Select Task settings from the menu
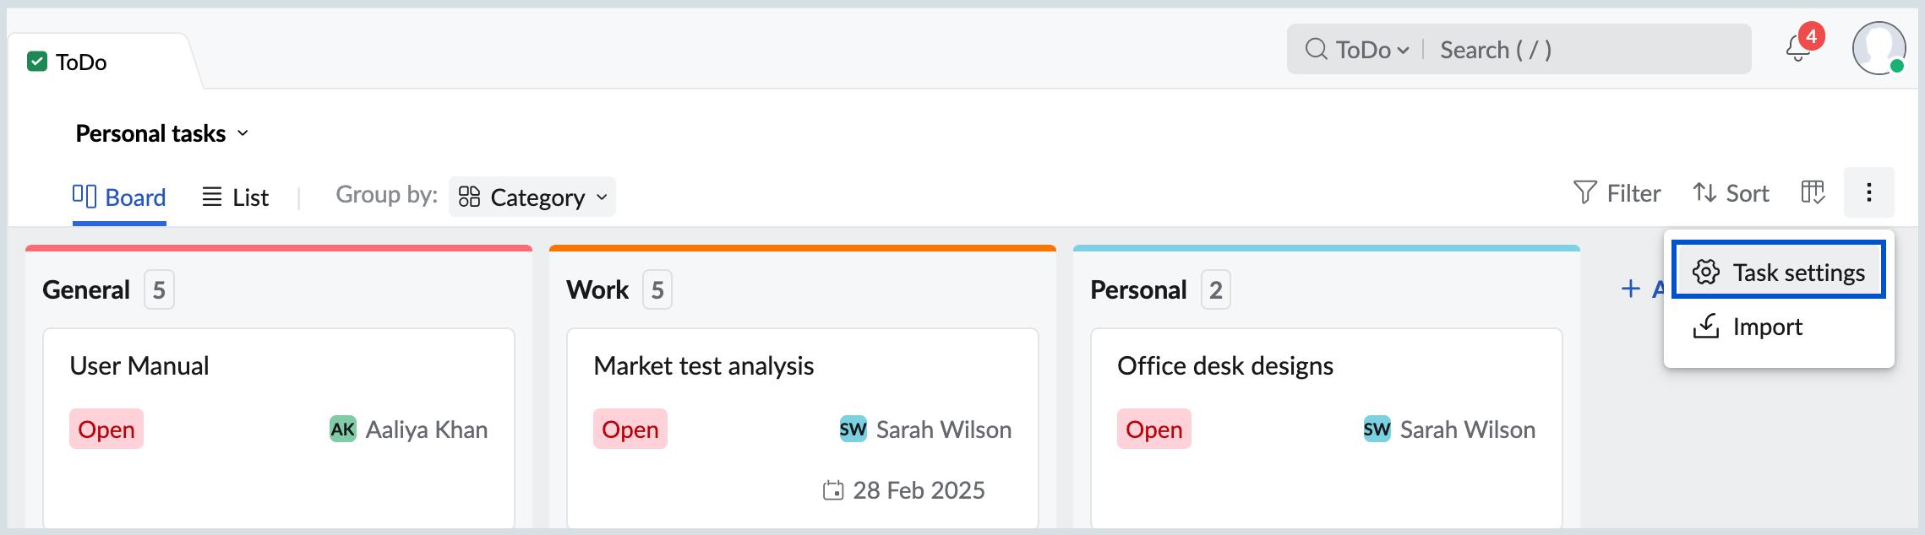The height and width of the screenshot is (535, 1925). point(1780,273)
